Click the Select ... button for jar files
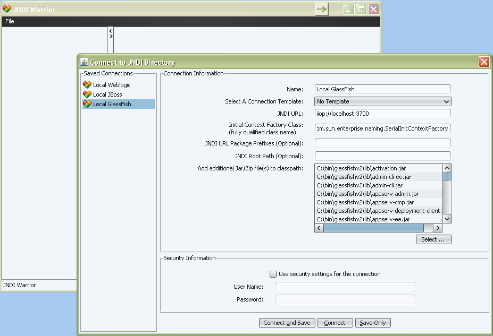Viewport: 493px width, 336px height. coord(433,239)
